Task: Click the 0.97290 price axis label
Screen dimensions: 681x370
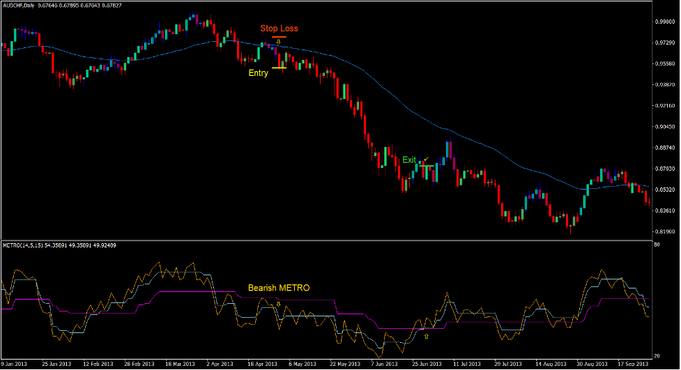Action: [x=665, y=43]
